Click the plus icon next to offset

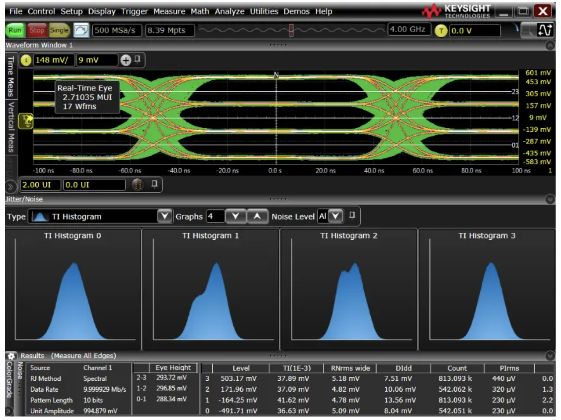coord(126,60)
